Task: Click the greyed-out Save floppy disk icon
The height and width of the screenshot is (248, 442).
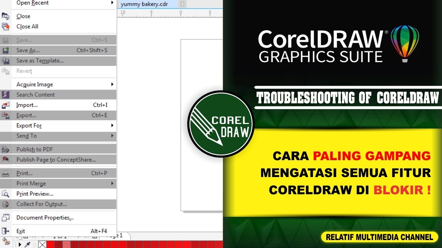Action: click(x=6, y=40)
